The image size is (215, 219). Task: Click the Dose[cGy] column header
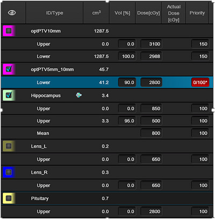pos(148,13)
